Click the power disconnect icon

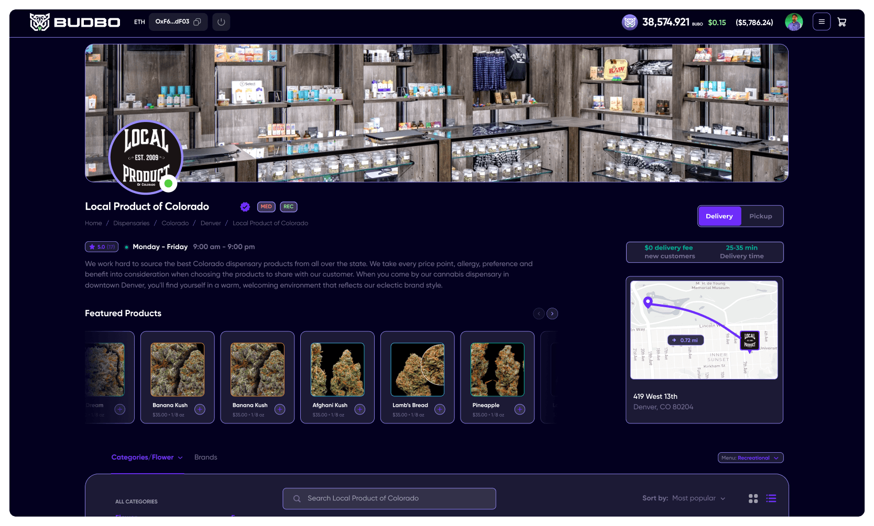click(221, 22)
